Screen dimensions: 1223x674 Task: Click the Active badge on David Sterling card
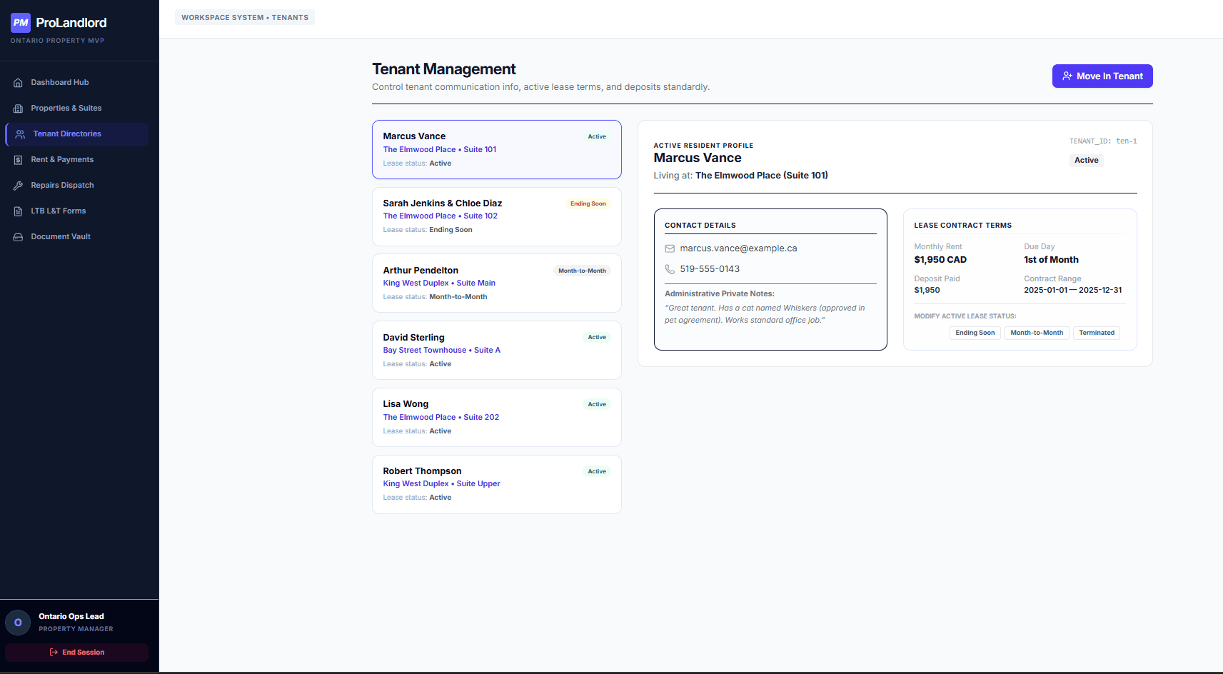pyautogui.click(x=597, y=338)
